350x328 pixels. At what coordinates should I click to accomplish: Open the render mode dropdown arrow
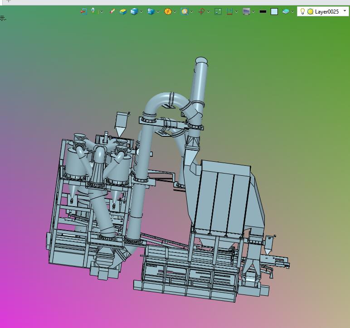[175, 12]
